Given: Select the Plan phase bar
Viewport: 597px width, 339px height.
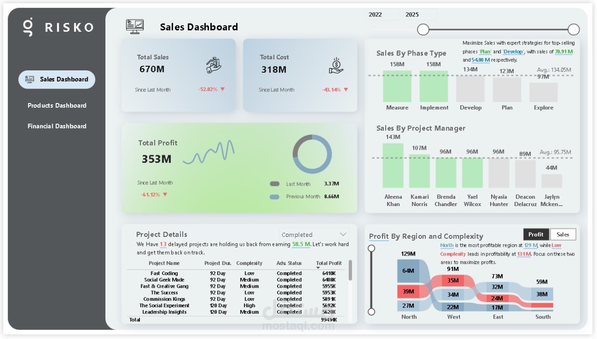Looking at the screenshot, I should pyautogui.click(x=507, y=90).
